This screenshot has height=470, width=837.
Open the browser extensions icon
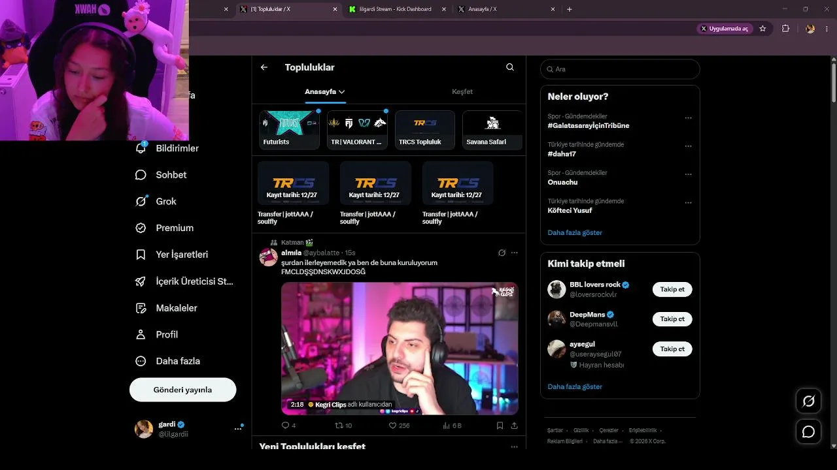786,29
